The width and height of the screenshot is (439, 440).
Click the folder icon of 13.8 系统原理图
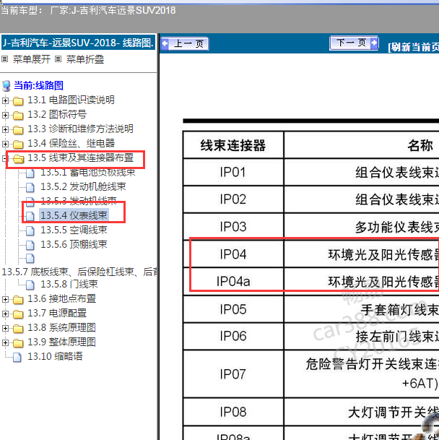[18, 329]
